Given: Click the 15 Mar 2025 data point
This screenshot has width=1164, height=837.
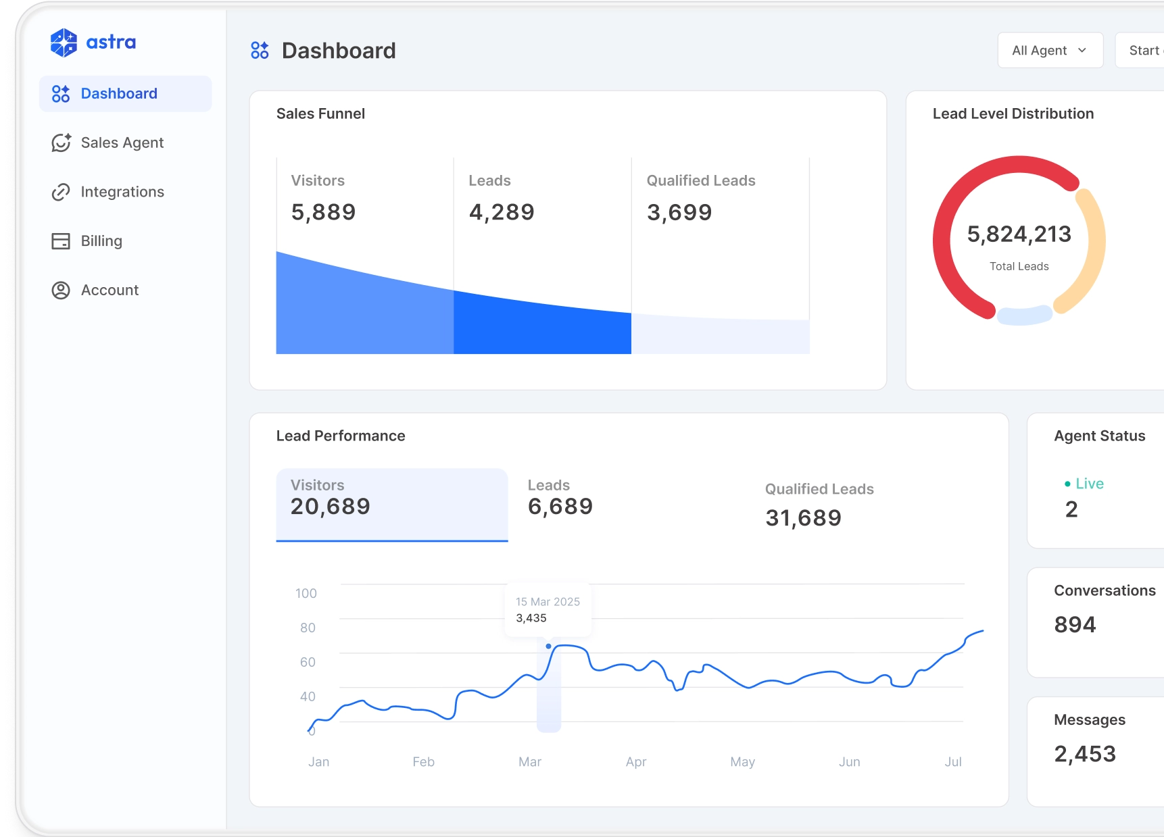Looking at the screenshot, I should tap(548, 646).
